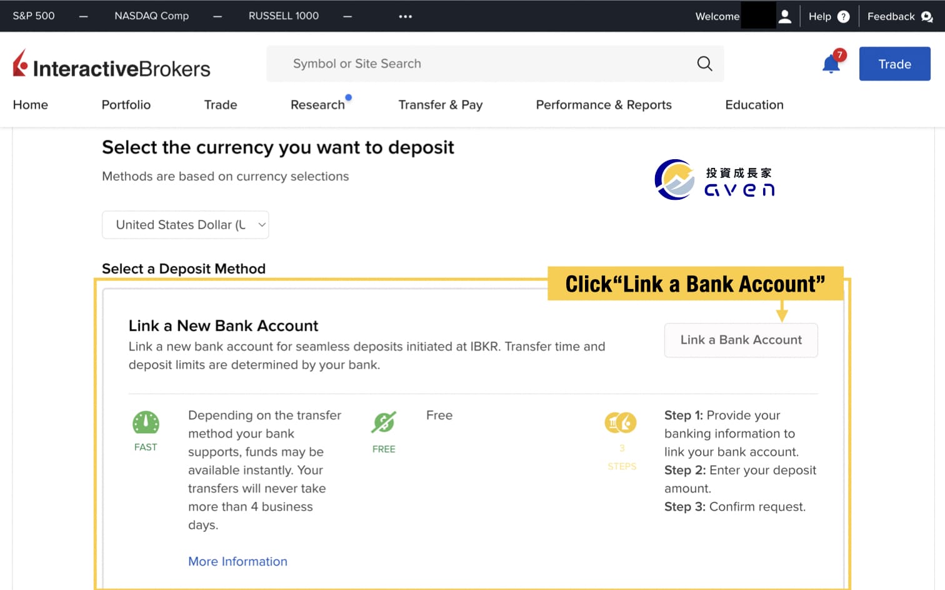Click the NASDAQ Comp ticker
Viewport: 945px width, 590px height.
pos(152,16)
